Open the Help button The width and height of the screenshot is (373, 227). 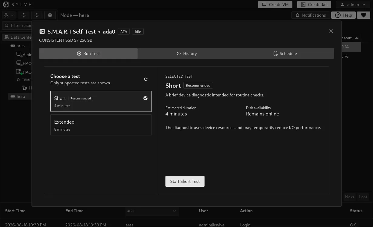tap(343, 15)
